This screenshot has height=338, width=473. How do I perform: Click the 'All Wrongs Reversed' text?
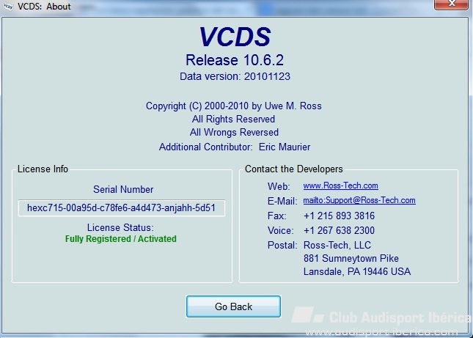tap(234, 133)
